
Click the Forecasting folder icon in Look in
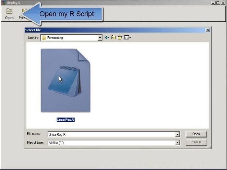pos(44,38)
